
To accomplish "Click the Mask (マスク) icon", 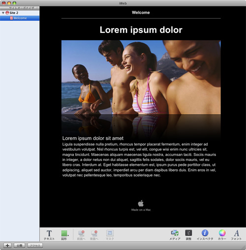I will [110, 235].
